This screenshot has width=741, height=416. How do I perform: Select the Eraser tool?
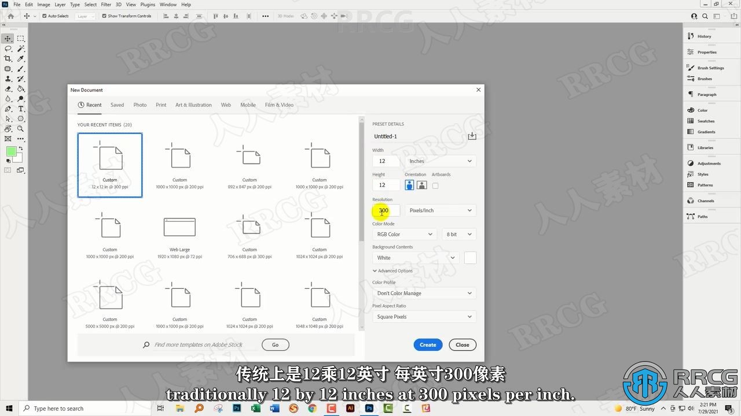click(8, 89)
